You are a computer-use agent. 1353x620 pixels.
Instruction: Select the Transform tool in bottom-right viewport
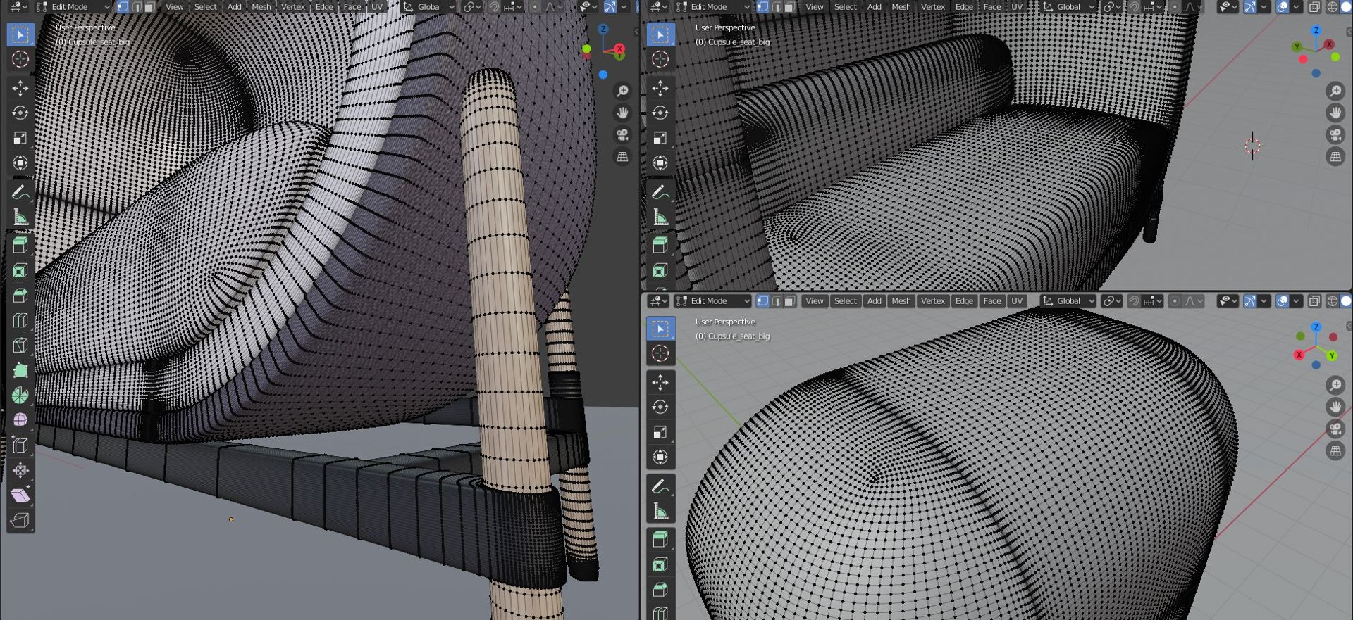tap(660, 457)
